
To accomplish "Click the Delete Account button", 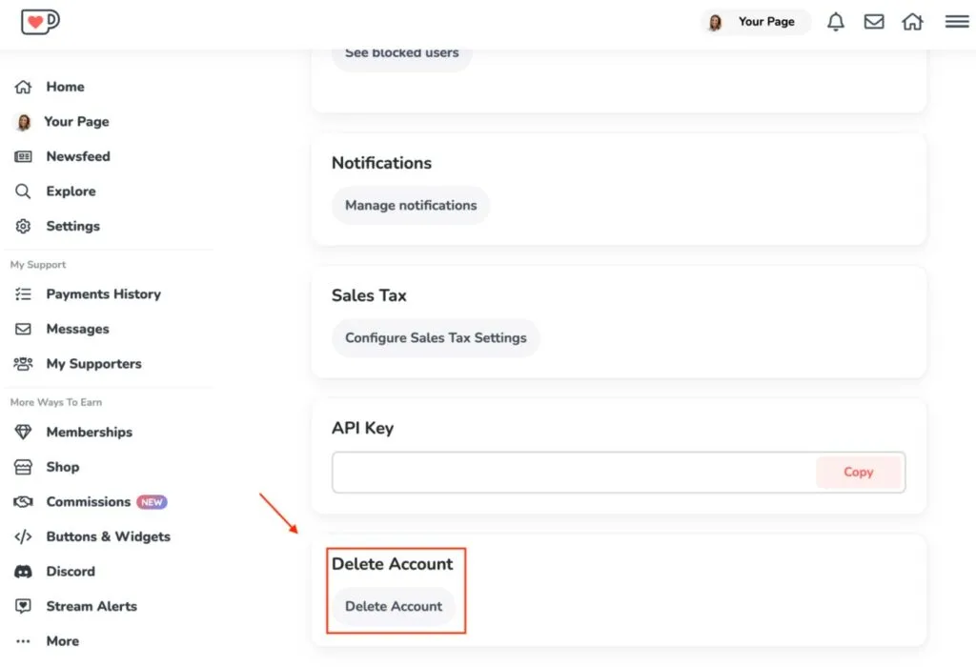I will (x=394, y=606).
